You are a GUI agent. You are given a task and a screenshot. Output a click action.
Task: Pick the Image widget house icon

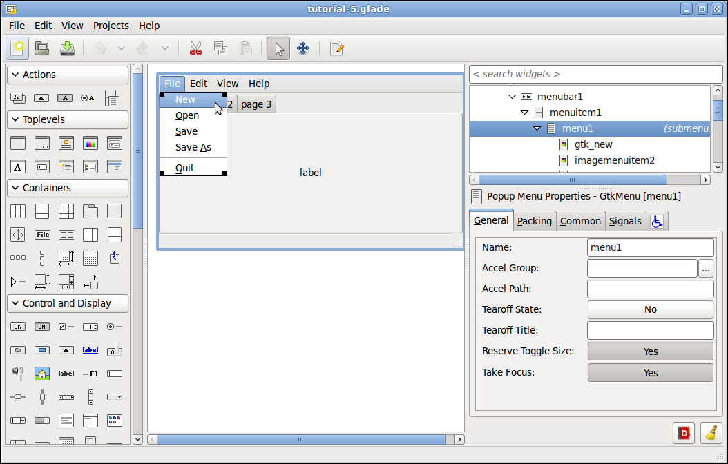pos(42,373)
